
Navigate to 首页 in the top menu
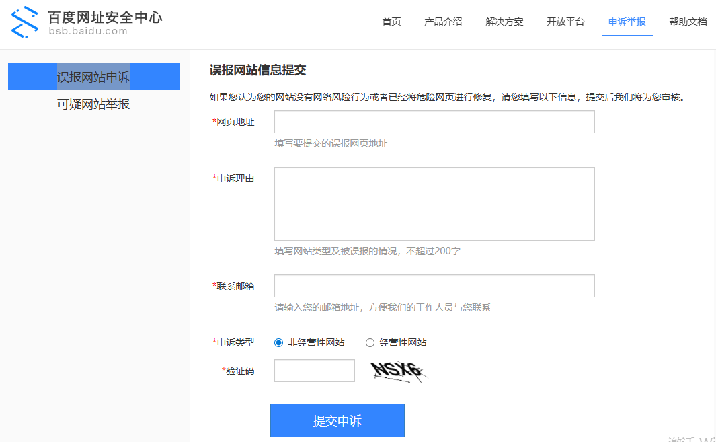(x=391, y=22)
